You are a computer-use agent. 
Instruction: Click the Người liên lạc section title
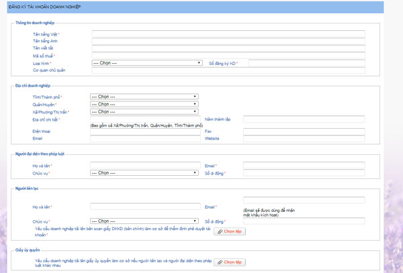[x=27, y=188]
